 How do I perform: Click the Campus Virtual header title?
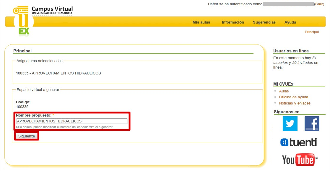pyautogui.click(x=52, y=9)
